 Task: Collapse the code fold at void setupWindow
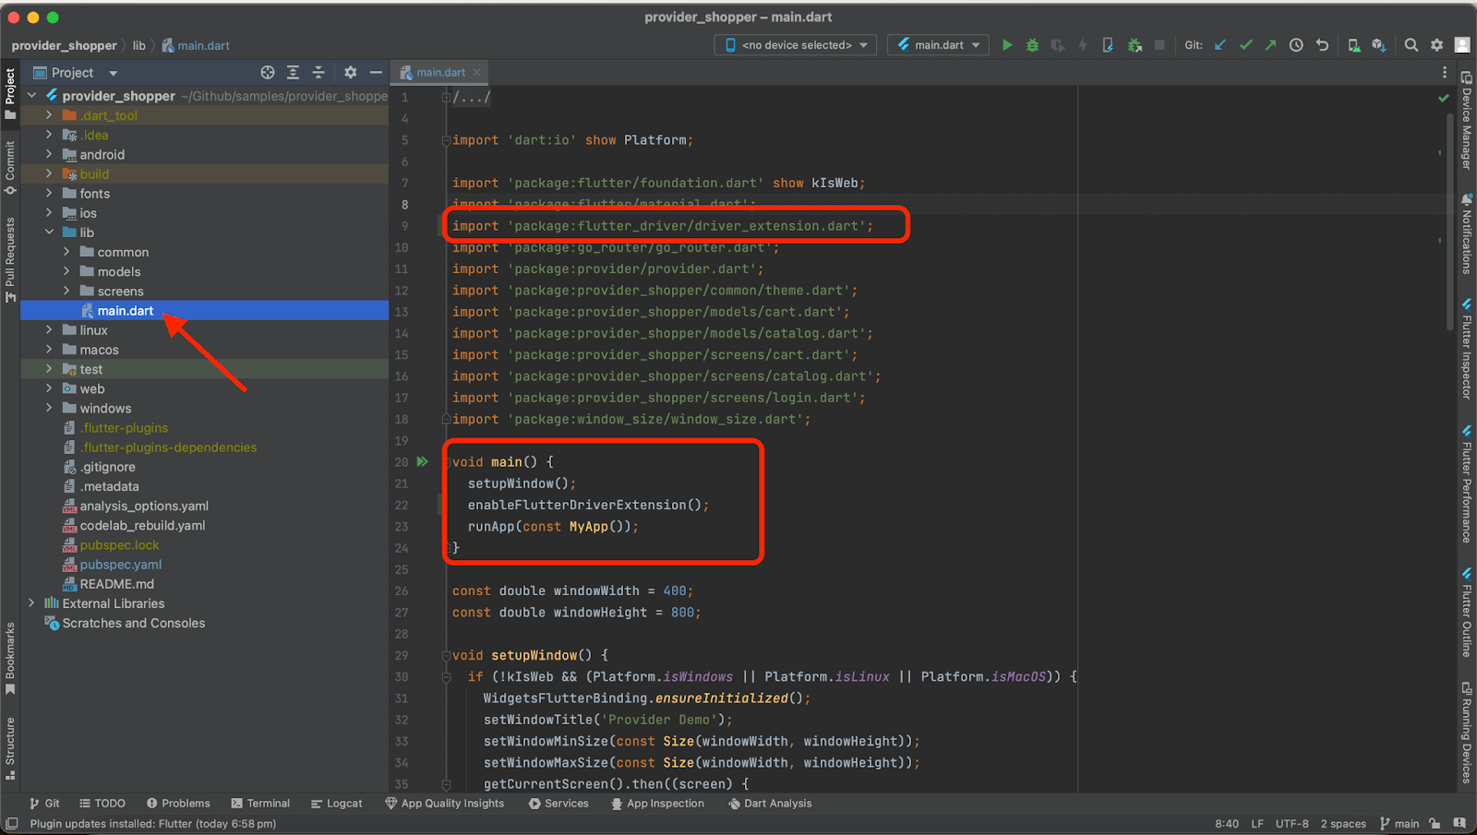pos(445,655)
